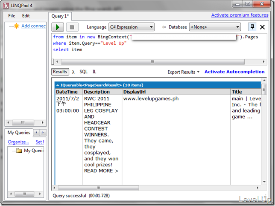Switch to the lambda tab
275x206 pixels.
[x=73, y=72]
